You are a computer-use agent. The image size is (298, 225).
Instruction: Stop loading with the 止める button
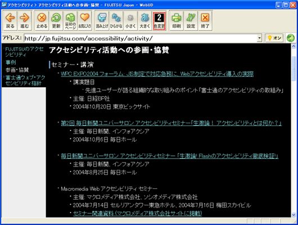(42, 21)
